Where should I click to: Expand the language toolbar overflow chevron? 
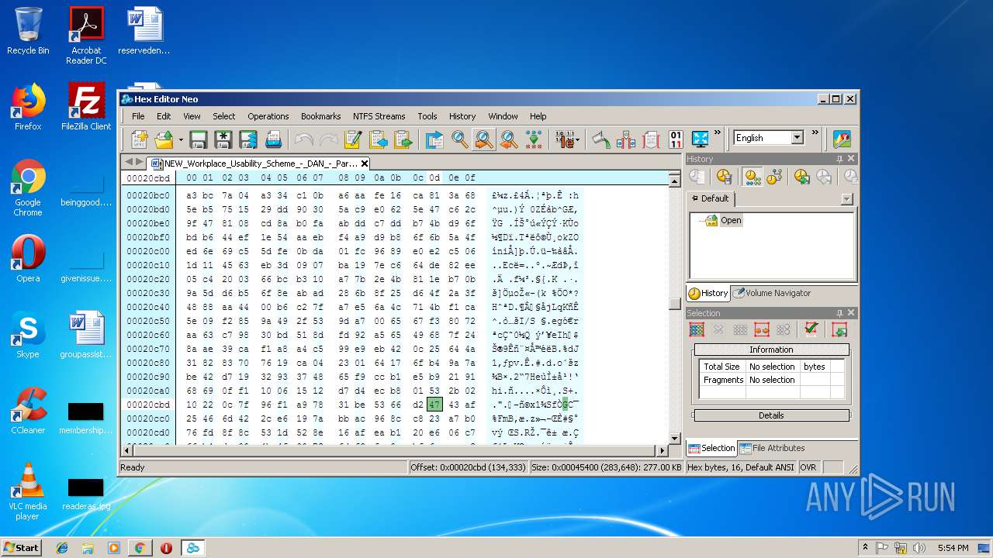click(x=815, y=133)
